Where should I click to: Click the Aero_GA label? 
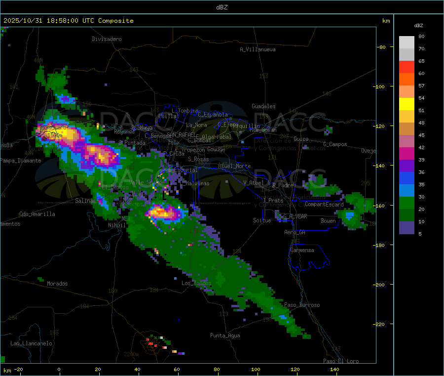(295, 232)
